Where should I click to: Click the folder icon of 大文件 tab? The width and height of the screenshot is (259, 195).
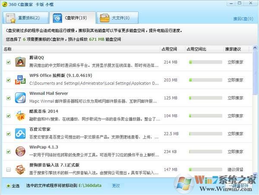[105, 18]
